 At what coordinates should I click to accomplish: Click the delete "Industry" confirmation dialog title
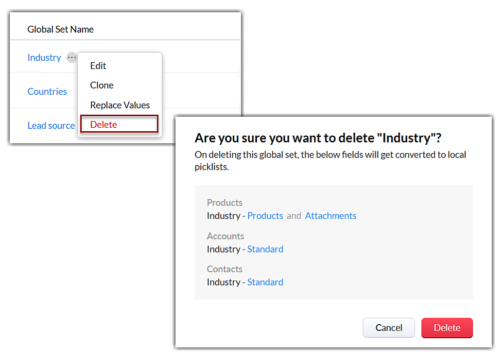point(318,138)
